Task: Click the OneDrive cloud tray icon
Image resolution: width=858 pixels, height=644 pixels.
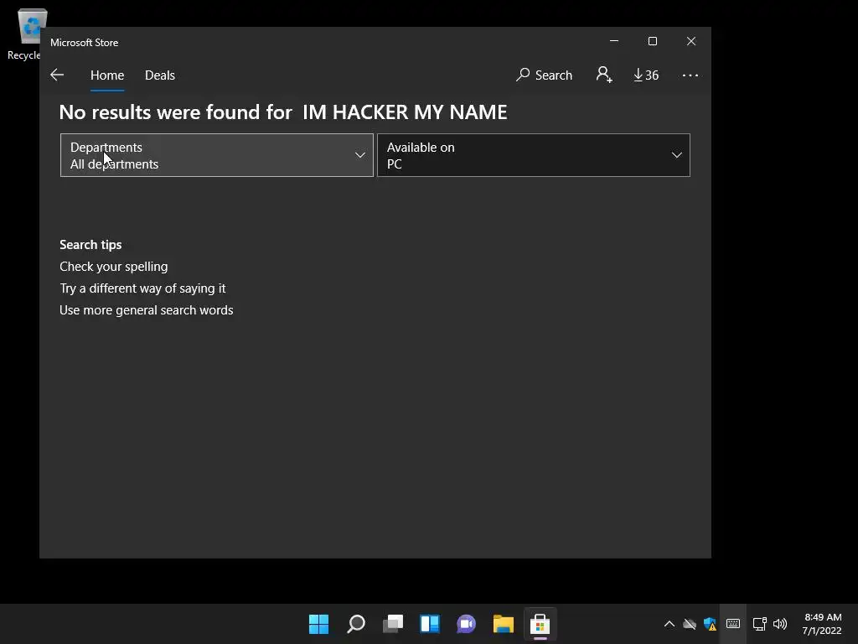Action: pyautogui.click(x=690, y=624)
